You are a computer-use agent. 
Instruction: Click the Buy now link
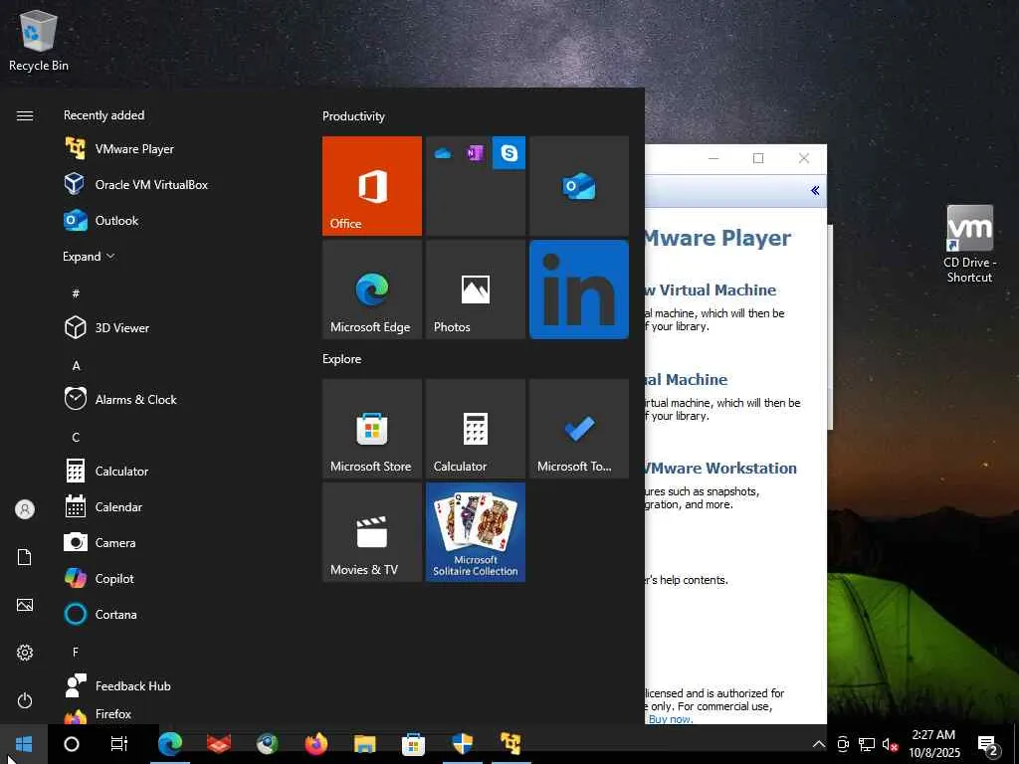(670, 718)
